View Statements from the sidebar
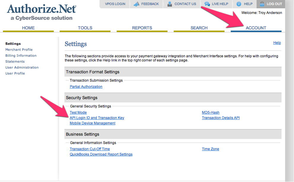Viewport: 294px width, 182px height. [x=15, y=61]
